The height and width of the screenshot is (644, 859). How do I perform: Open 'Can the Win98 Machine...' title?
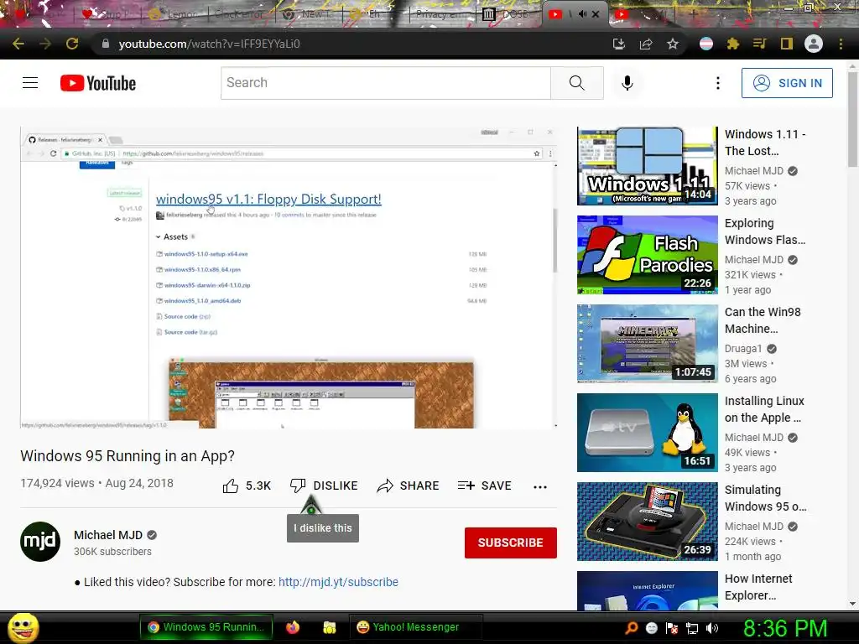pyautogui.click(x=763, y=320)
